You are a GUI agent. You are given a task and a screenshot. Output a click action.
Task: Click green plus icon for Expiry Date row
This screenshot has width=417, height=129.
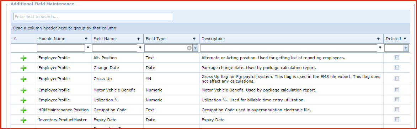(23, 120)
